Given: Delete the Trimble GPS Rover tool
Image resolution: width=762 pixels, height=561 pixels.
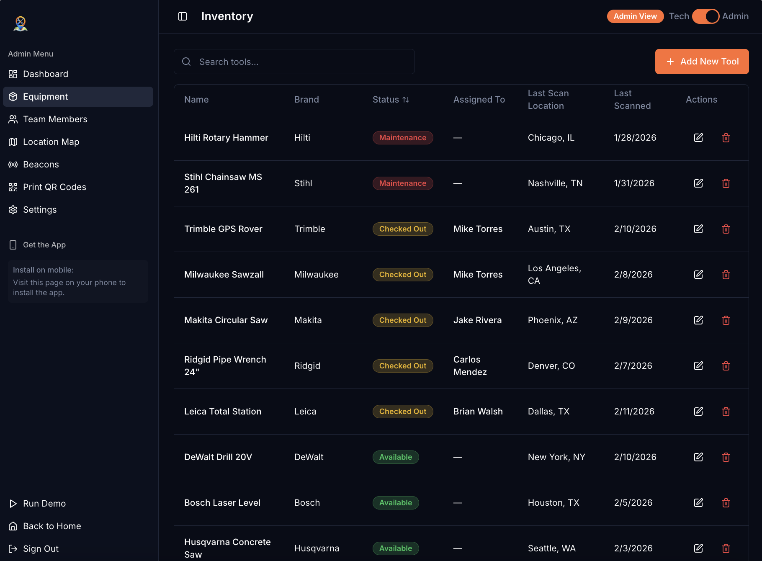Looking at the screenshot, I should tap(726, 229).
